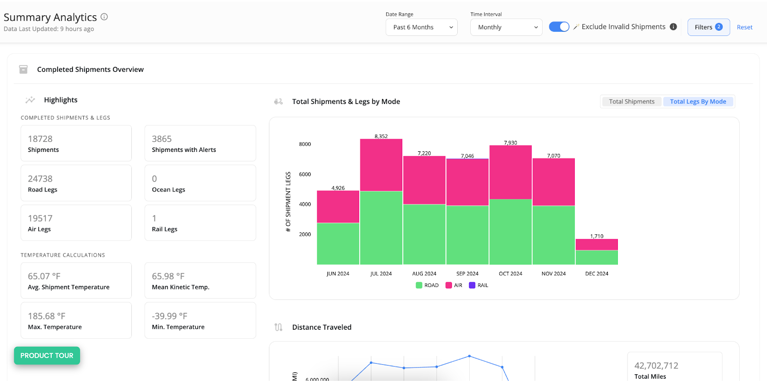
Task: Click the icon beside Total Shipments & Legs by Mode
Action: point(279,102)
